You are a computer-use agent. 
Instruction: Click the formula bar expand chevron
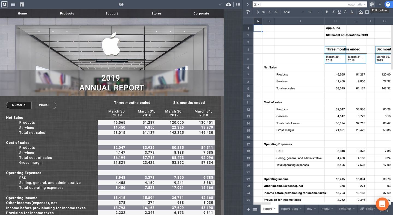point(247,4)
